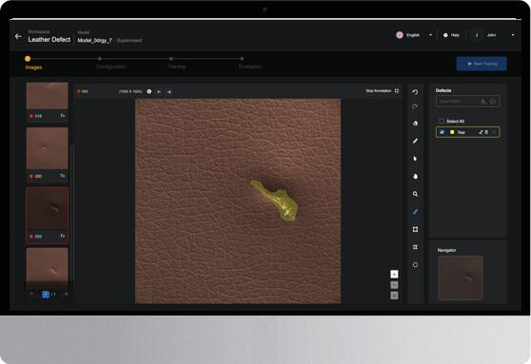Go to next image with right arrow
Image resolution: width=531 pixels, height=364 pixels.
click(169, 91)
